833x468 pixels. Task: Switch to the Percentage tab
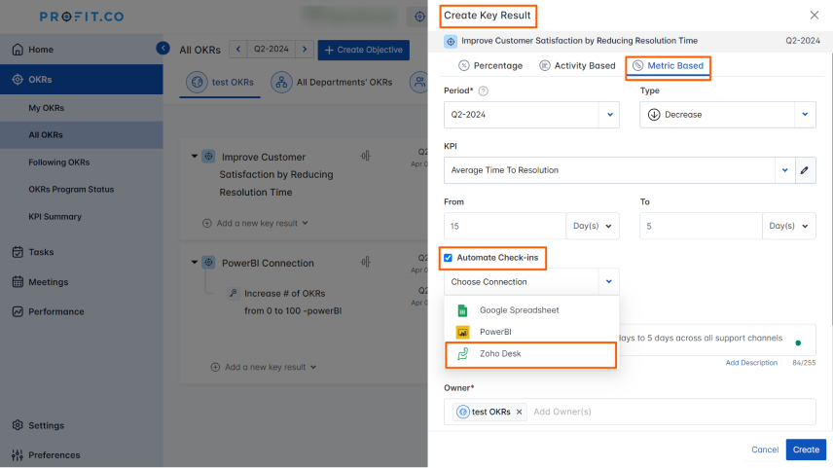pyautogui.click(x=490, y=65)
